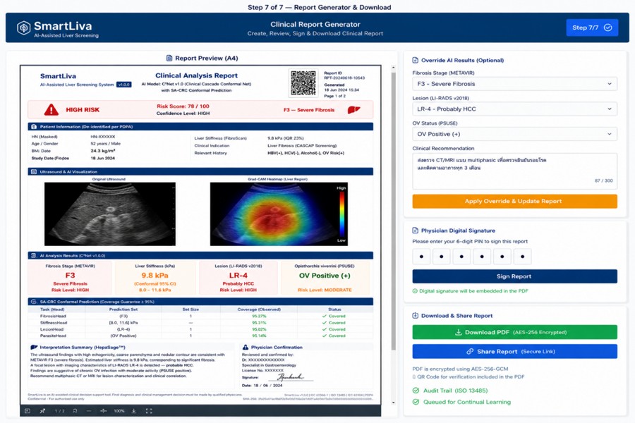Click the Audit Trail check icon
This screenshot has height=423, width=635.
point(416,391)
